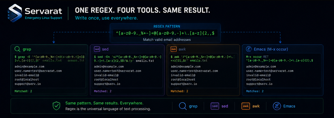Viewport: 334px width, 118px height.
Task: Click the '$ grep -E' command line
Action: click(x=50, y=58)
